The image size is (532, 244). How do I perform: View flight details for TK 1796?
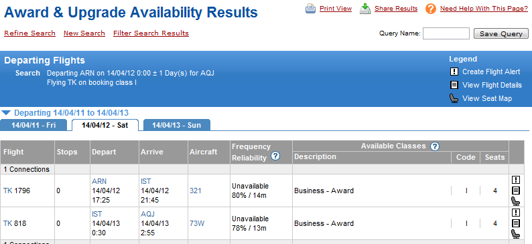point(516,191)
